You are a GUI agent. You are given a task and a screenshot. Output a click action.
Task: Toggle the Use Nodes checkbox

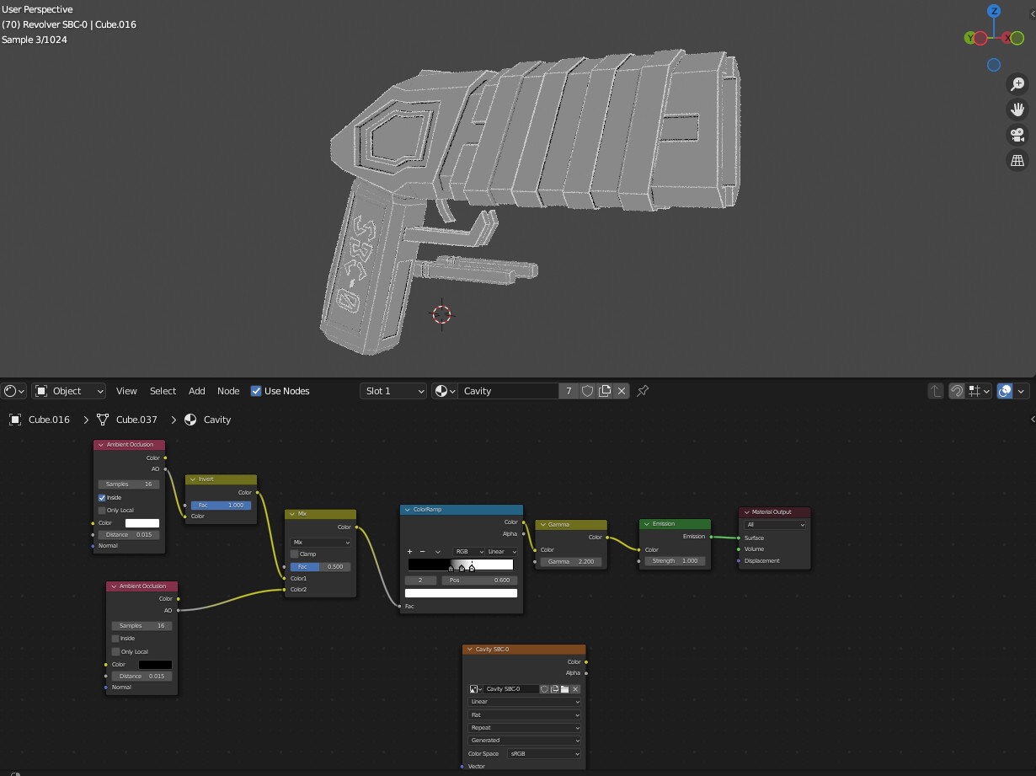click(x=256, y=391)
